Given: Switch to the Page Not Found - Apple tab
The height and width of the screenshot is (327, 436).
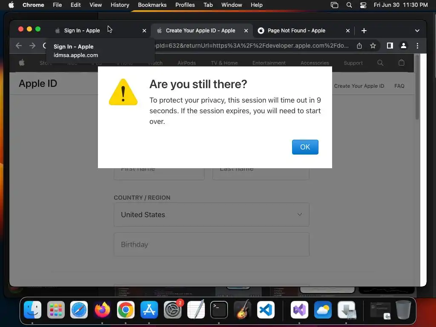Looking at the screenshot, I should (x=296, y=31).
